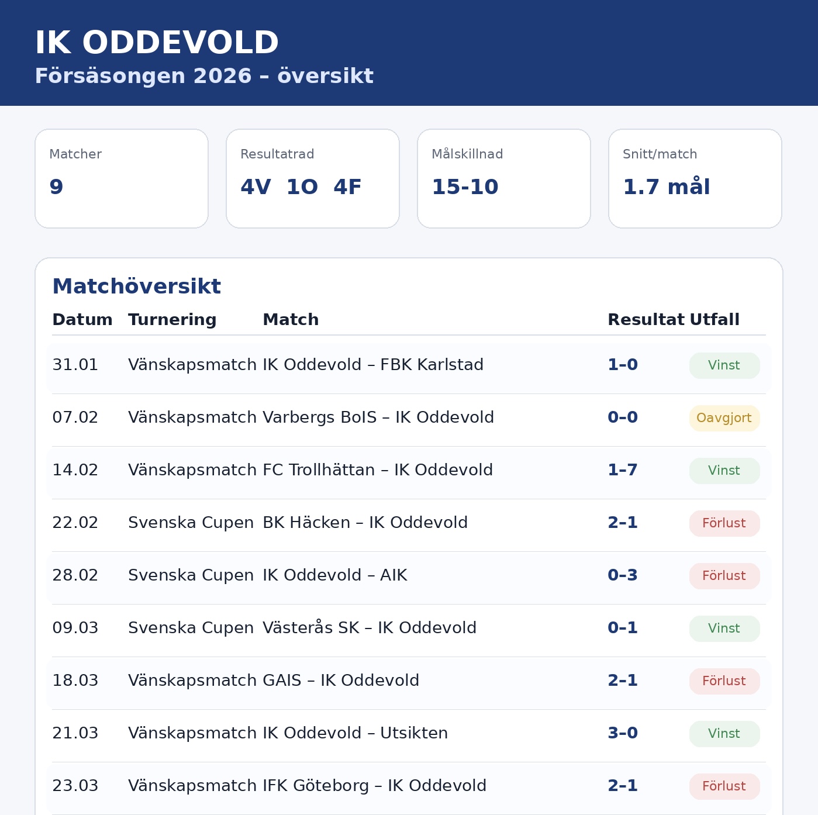The image size is (818, 815).
Task: Sort by the Resultat column header
Action: coord(646,320)
